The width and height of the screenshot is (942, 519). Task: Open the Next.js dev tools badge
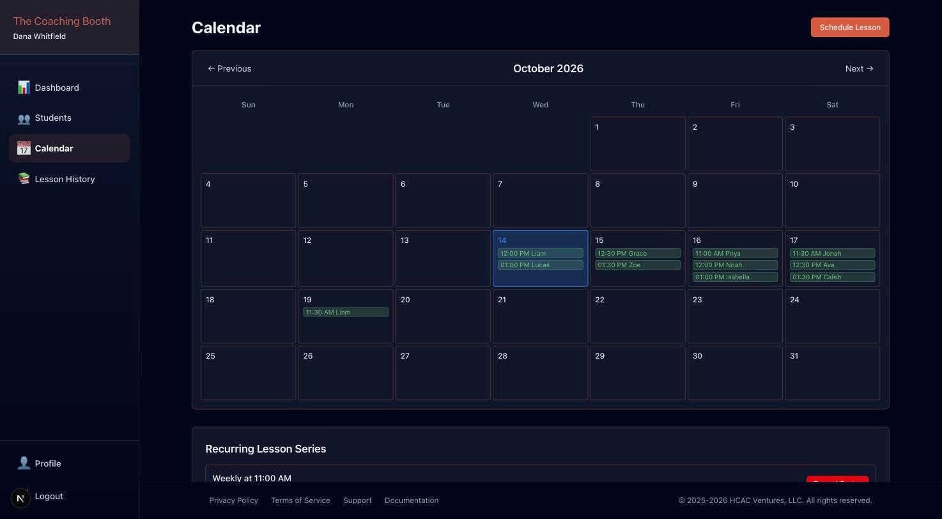(20, 498)
